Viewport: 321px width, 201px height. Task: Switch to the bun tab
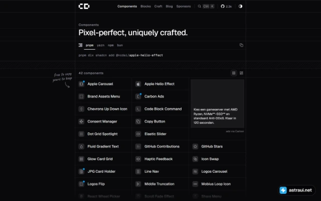pos(120,45)
